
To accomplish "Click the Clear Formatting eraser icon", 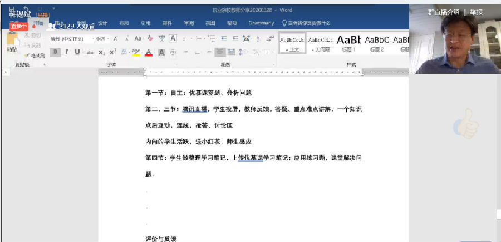I will [x=150, y=38].
